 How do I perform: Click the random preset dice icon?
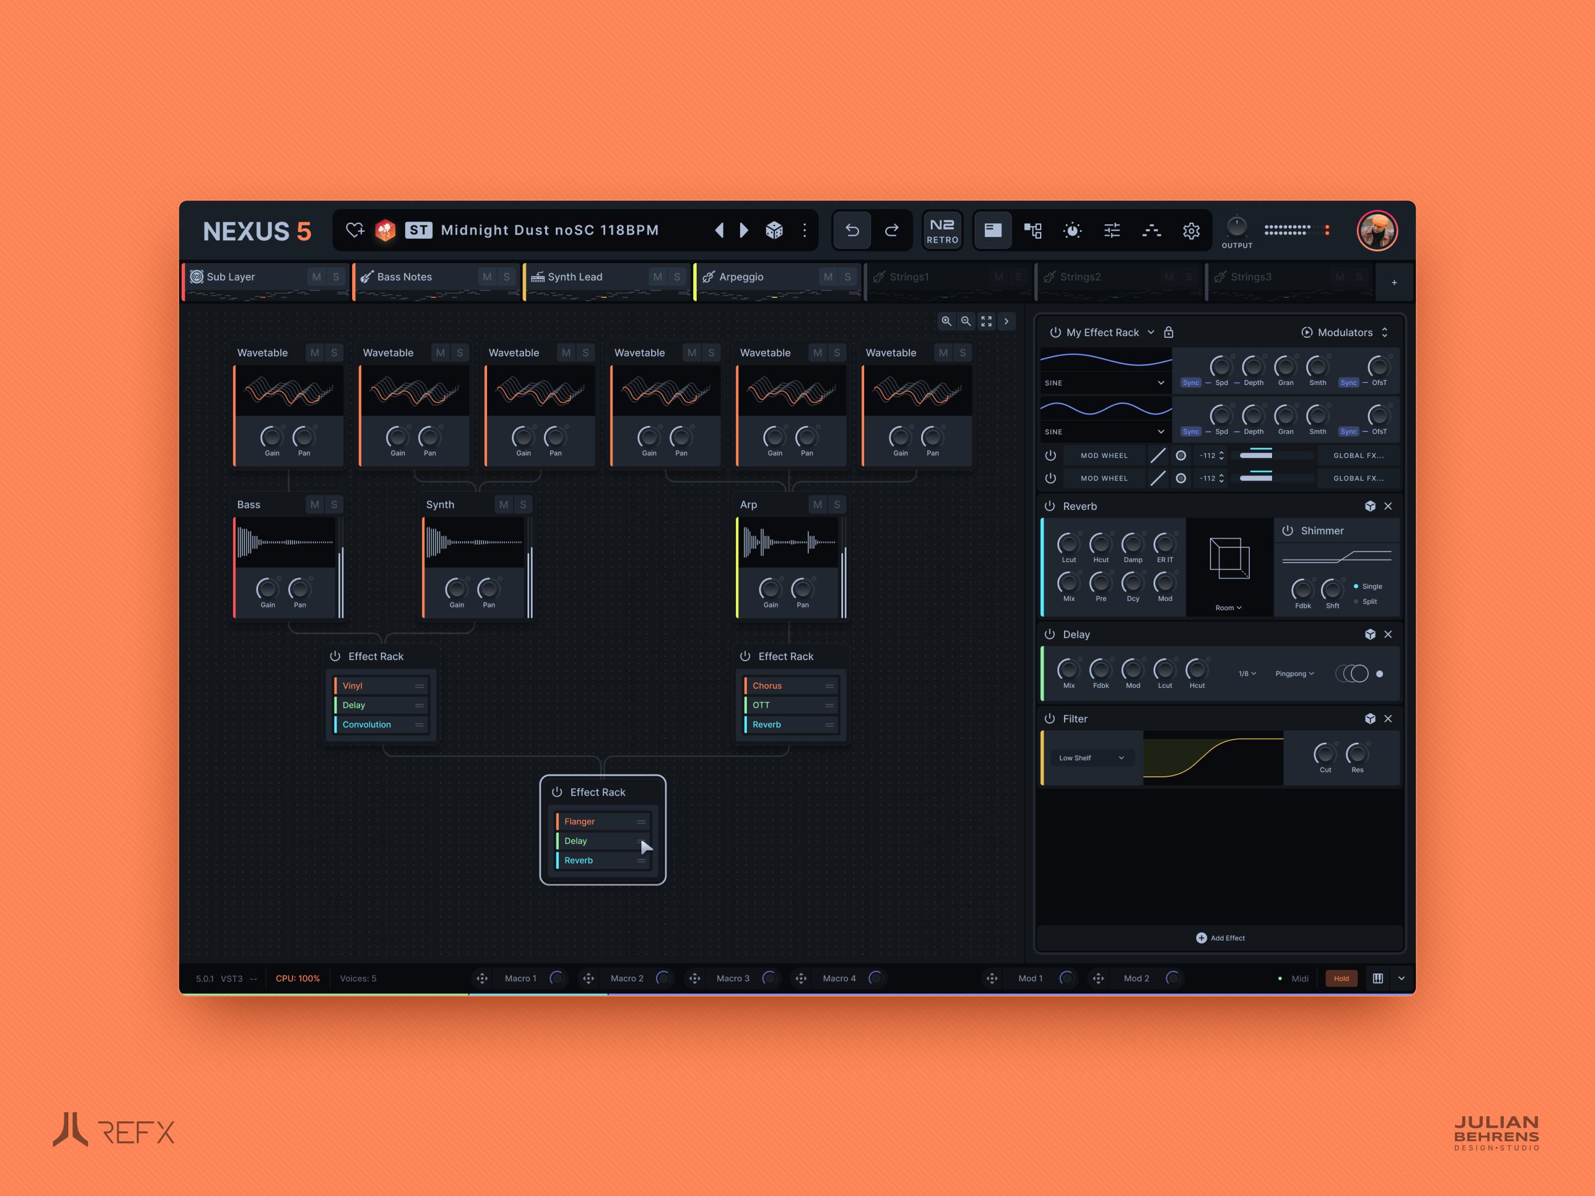coord(774,230)
